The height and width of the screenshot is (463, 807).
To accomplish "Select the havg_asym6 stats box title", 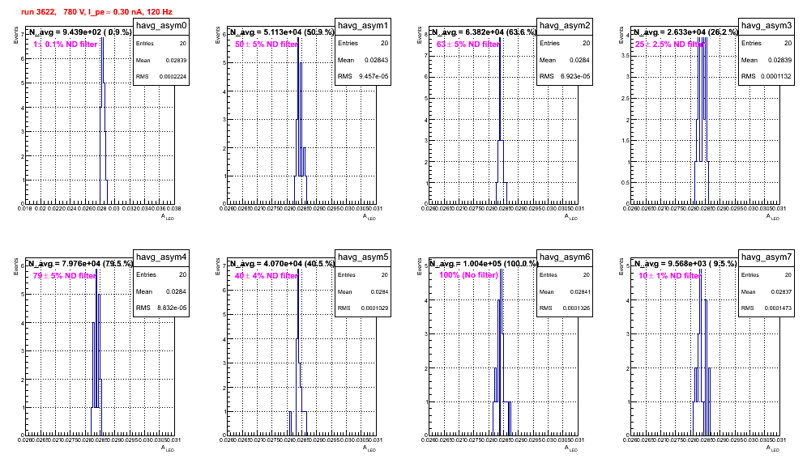I will tap(565, 257).
